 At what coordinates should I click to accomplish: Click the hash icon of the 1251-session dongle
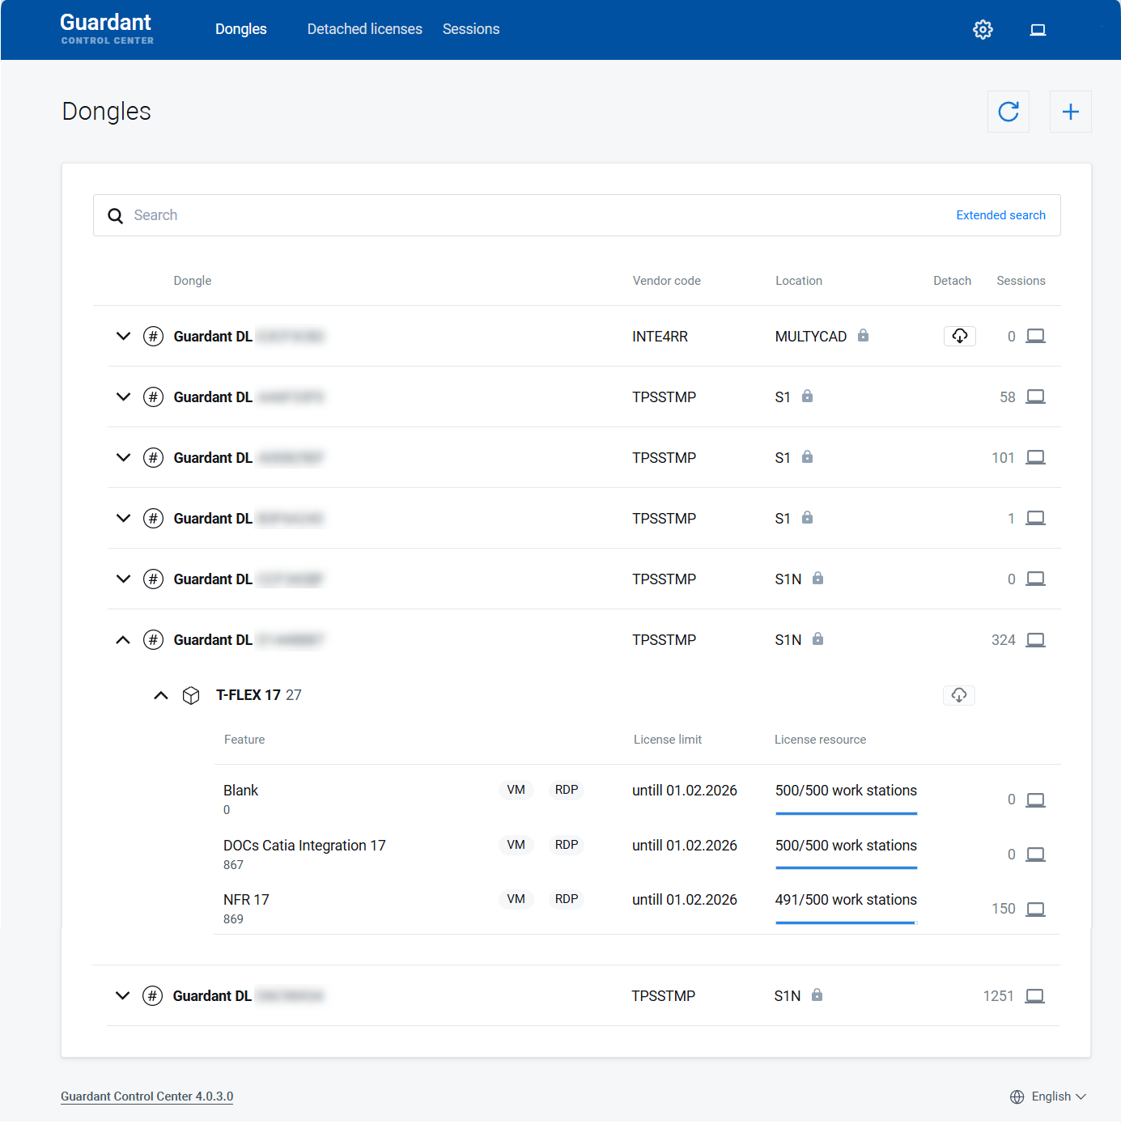pyautogui.click(x=152, y=996)
